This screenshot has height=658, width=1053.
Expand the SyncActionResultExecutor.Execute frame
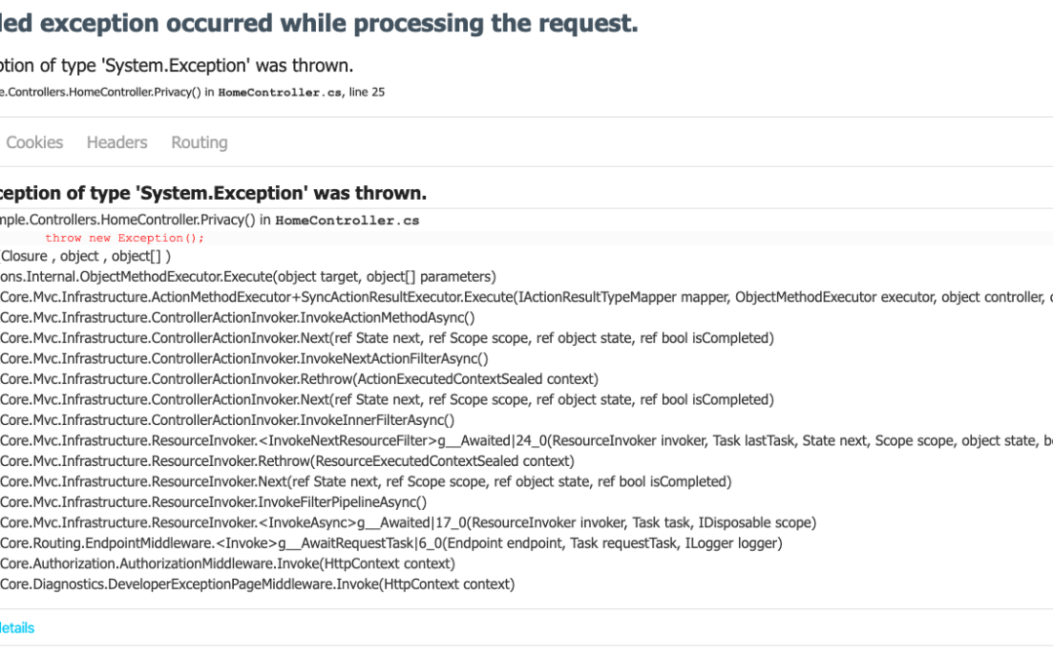pyautogui.click(x=390, y=297)
